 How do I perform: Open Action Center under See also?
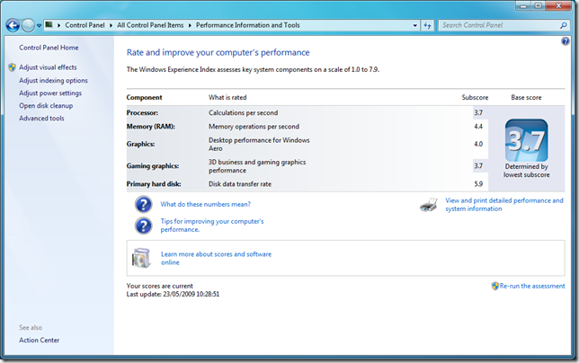point(40,341)
